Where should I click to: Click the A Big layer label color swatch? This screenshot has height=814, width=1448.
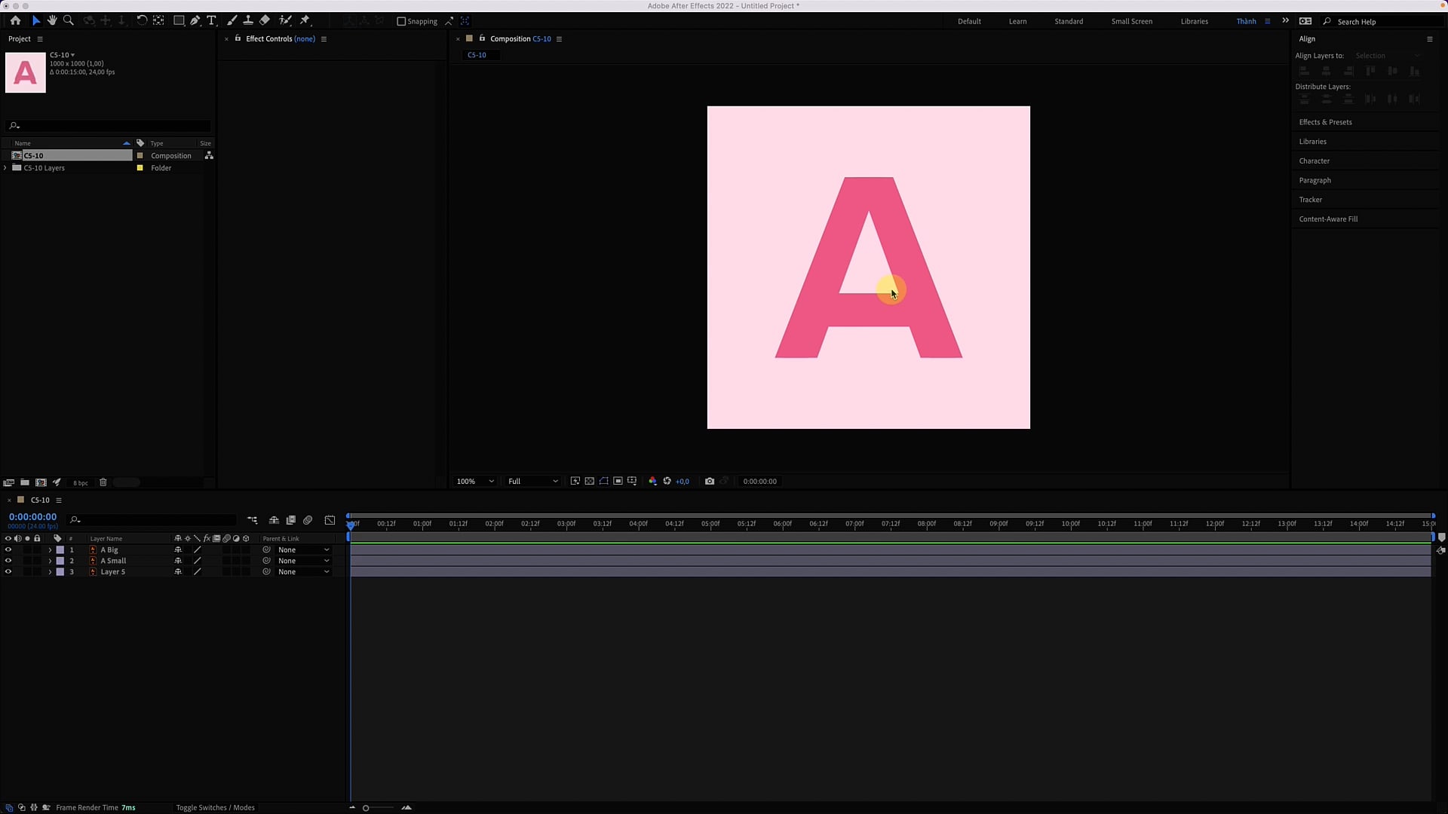click(60, 550)
